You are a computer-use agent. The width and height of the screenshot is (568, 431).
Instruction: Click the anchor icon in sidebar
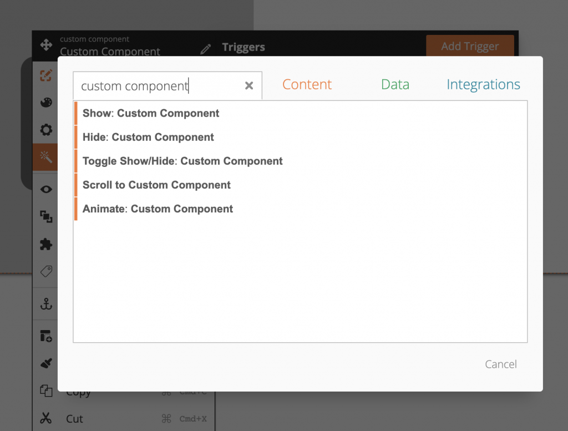click(x=46, y=303)
